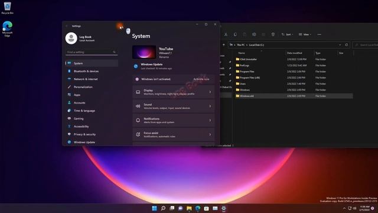
Task: Open Sound settings row
Action: tap(173, 106)
